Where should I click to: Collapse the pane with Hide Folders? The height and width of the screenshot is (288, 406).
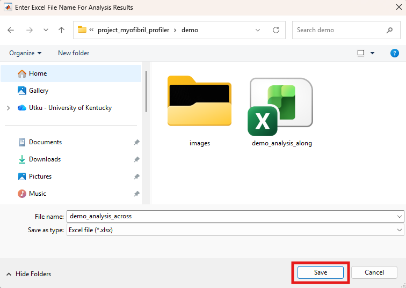point(28,274)
